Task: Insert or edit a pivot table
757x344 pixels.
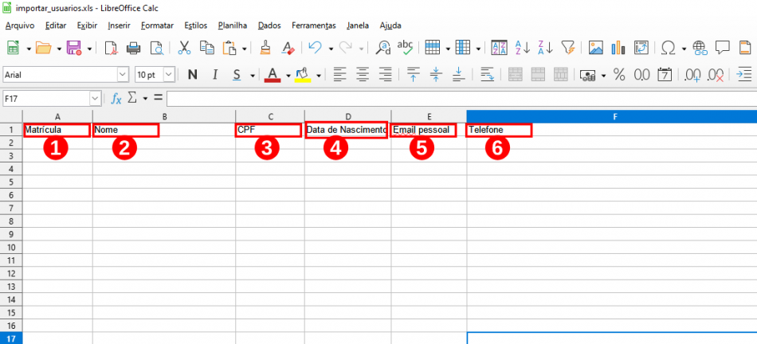Action: coord(641,48)
